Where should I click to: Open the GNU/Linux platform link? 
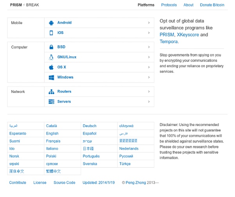pyautogui.click(x=67, y=57)
